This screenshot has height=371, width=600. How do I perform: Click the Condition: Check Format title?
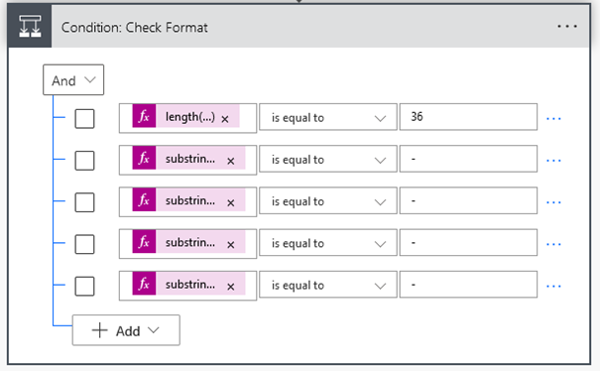134,27
